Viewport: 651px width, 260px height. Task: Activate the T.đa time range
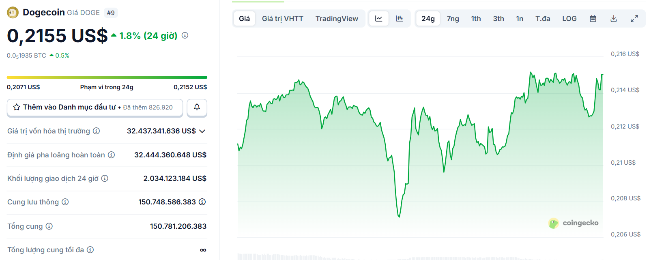pos(543,18)
